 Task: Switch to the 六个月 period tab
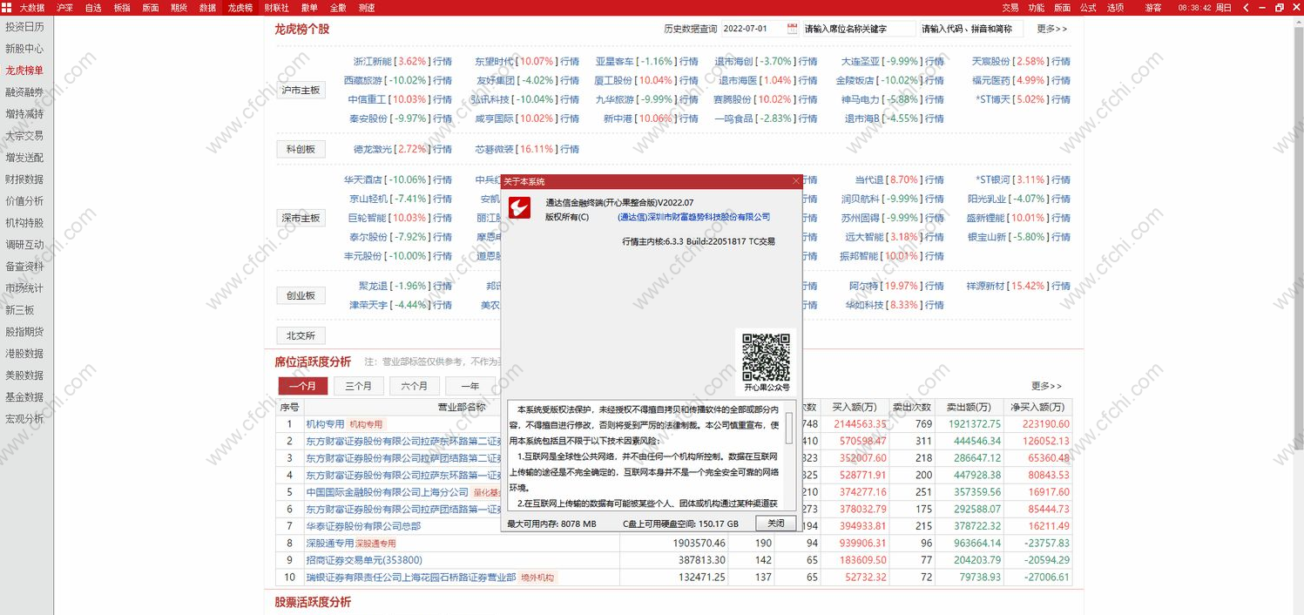(x=415, y=386)
